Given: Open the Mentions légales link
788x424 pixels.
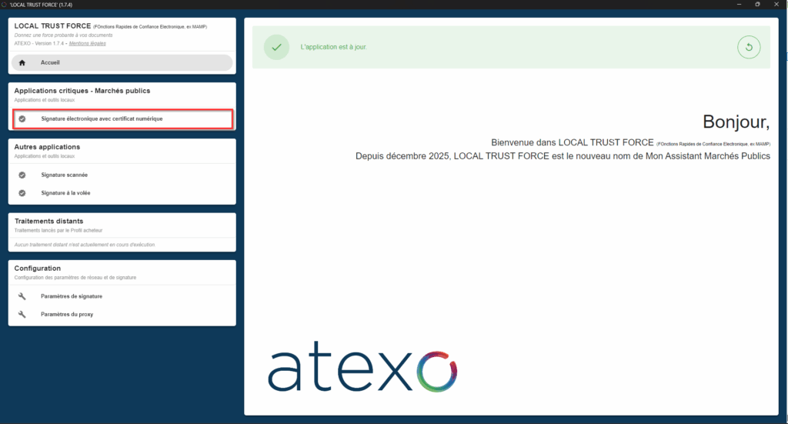Looking at the screenshot, I should pyautogui.click(x=88, y=44).
